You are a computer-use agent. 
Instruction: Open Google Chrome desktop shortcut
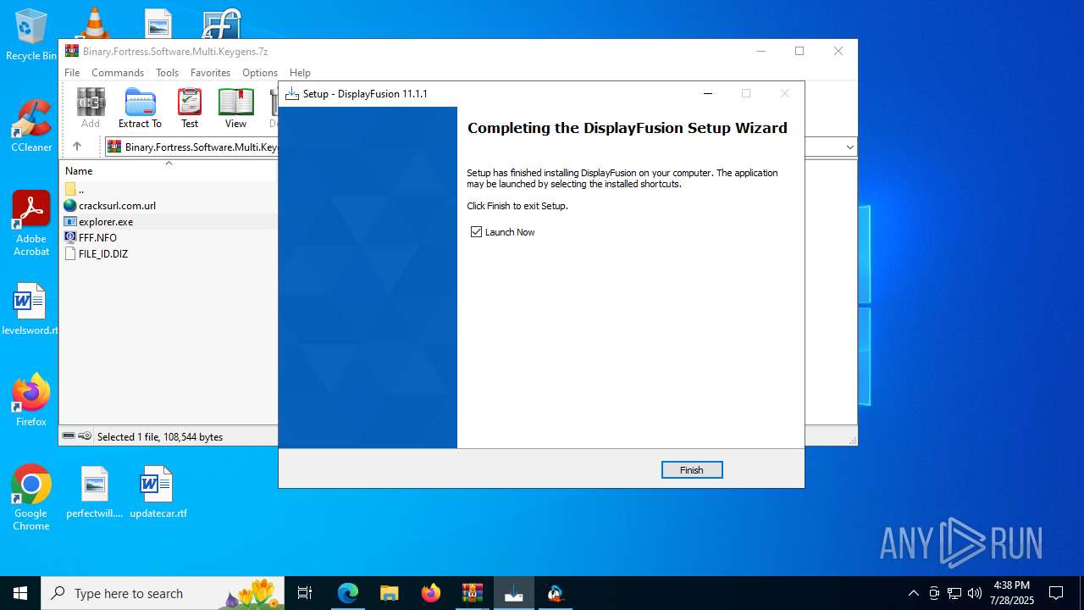click(31, 498)
